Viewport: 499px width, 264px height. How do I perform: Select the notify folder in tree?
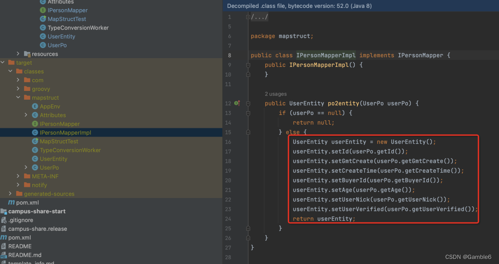(x=39, y=185)
